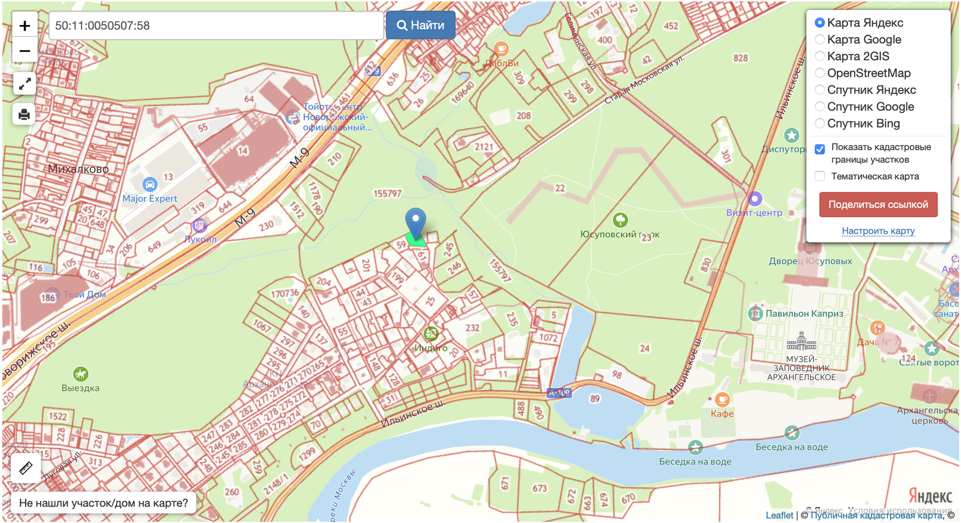Zoom out with the minus button
The height and width of the screenshot is (523, 961).
pos(25,51)
